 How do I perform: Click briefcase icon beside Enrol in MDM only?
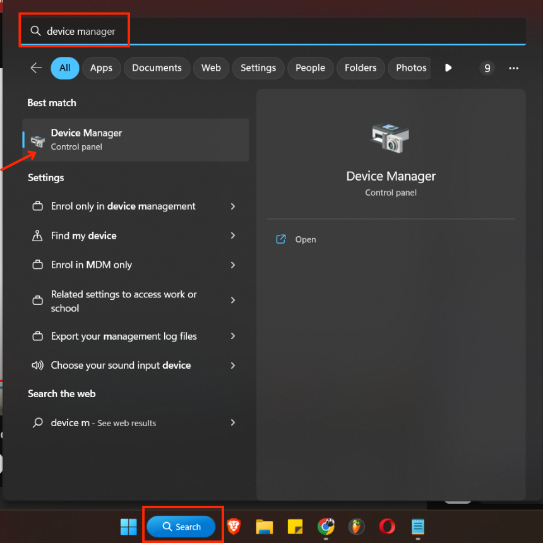coord(37,265)
